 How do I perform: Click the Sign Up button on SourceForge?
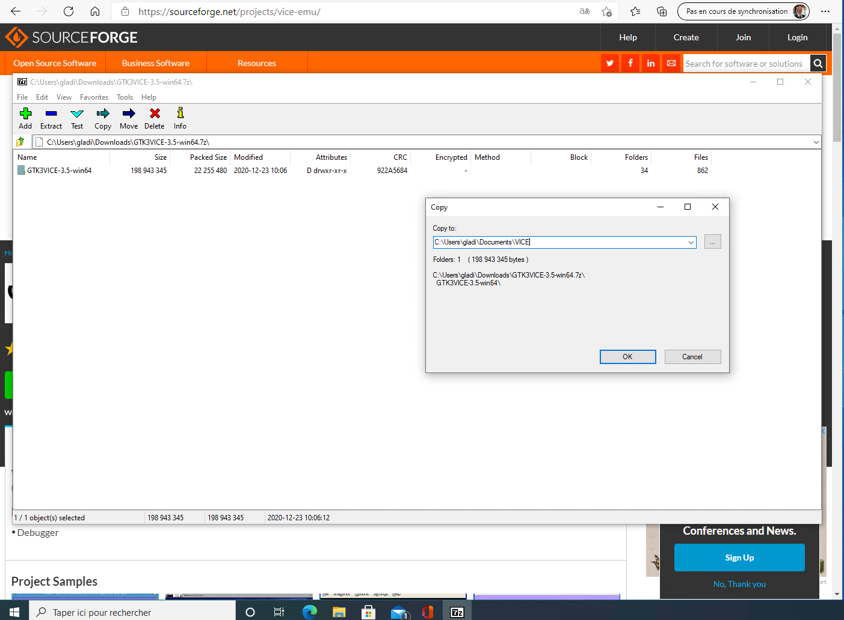(x=739, y=558)
